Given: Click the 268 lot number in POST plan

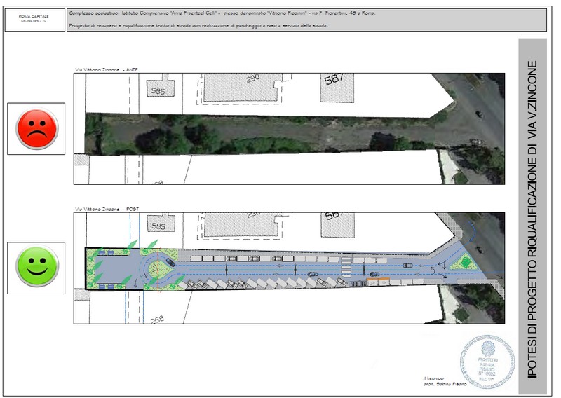Looking at the screenshot, I should [157, 318].
